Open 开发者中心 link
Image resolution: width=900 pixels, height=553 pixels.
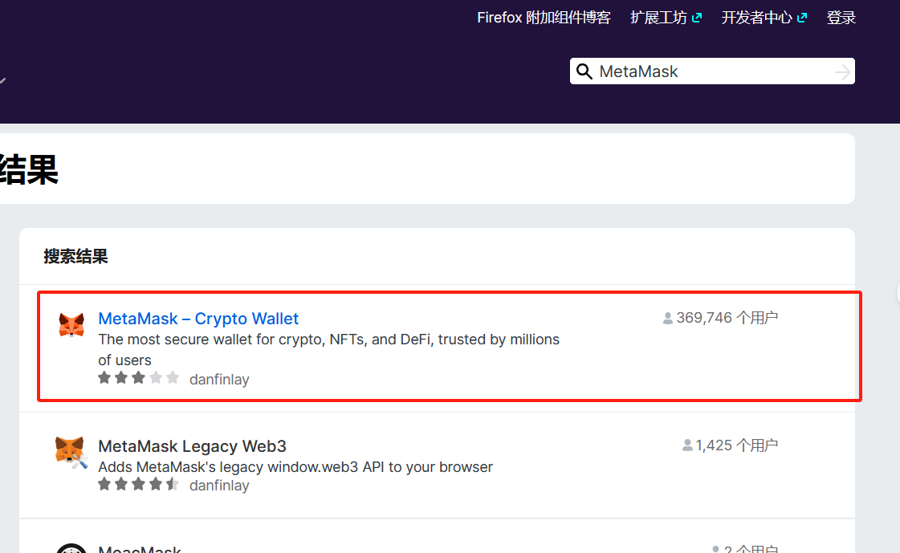coord(756,18)
